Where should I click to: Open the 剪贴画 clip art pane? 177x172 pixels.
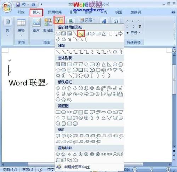click(48, 25)
